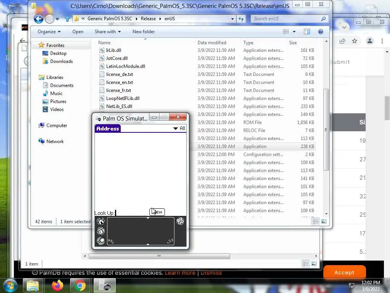Click the double-chevron breadcrumb overflow

click(x=83, y=19)
